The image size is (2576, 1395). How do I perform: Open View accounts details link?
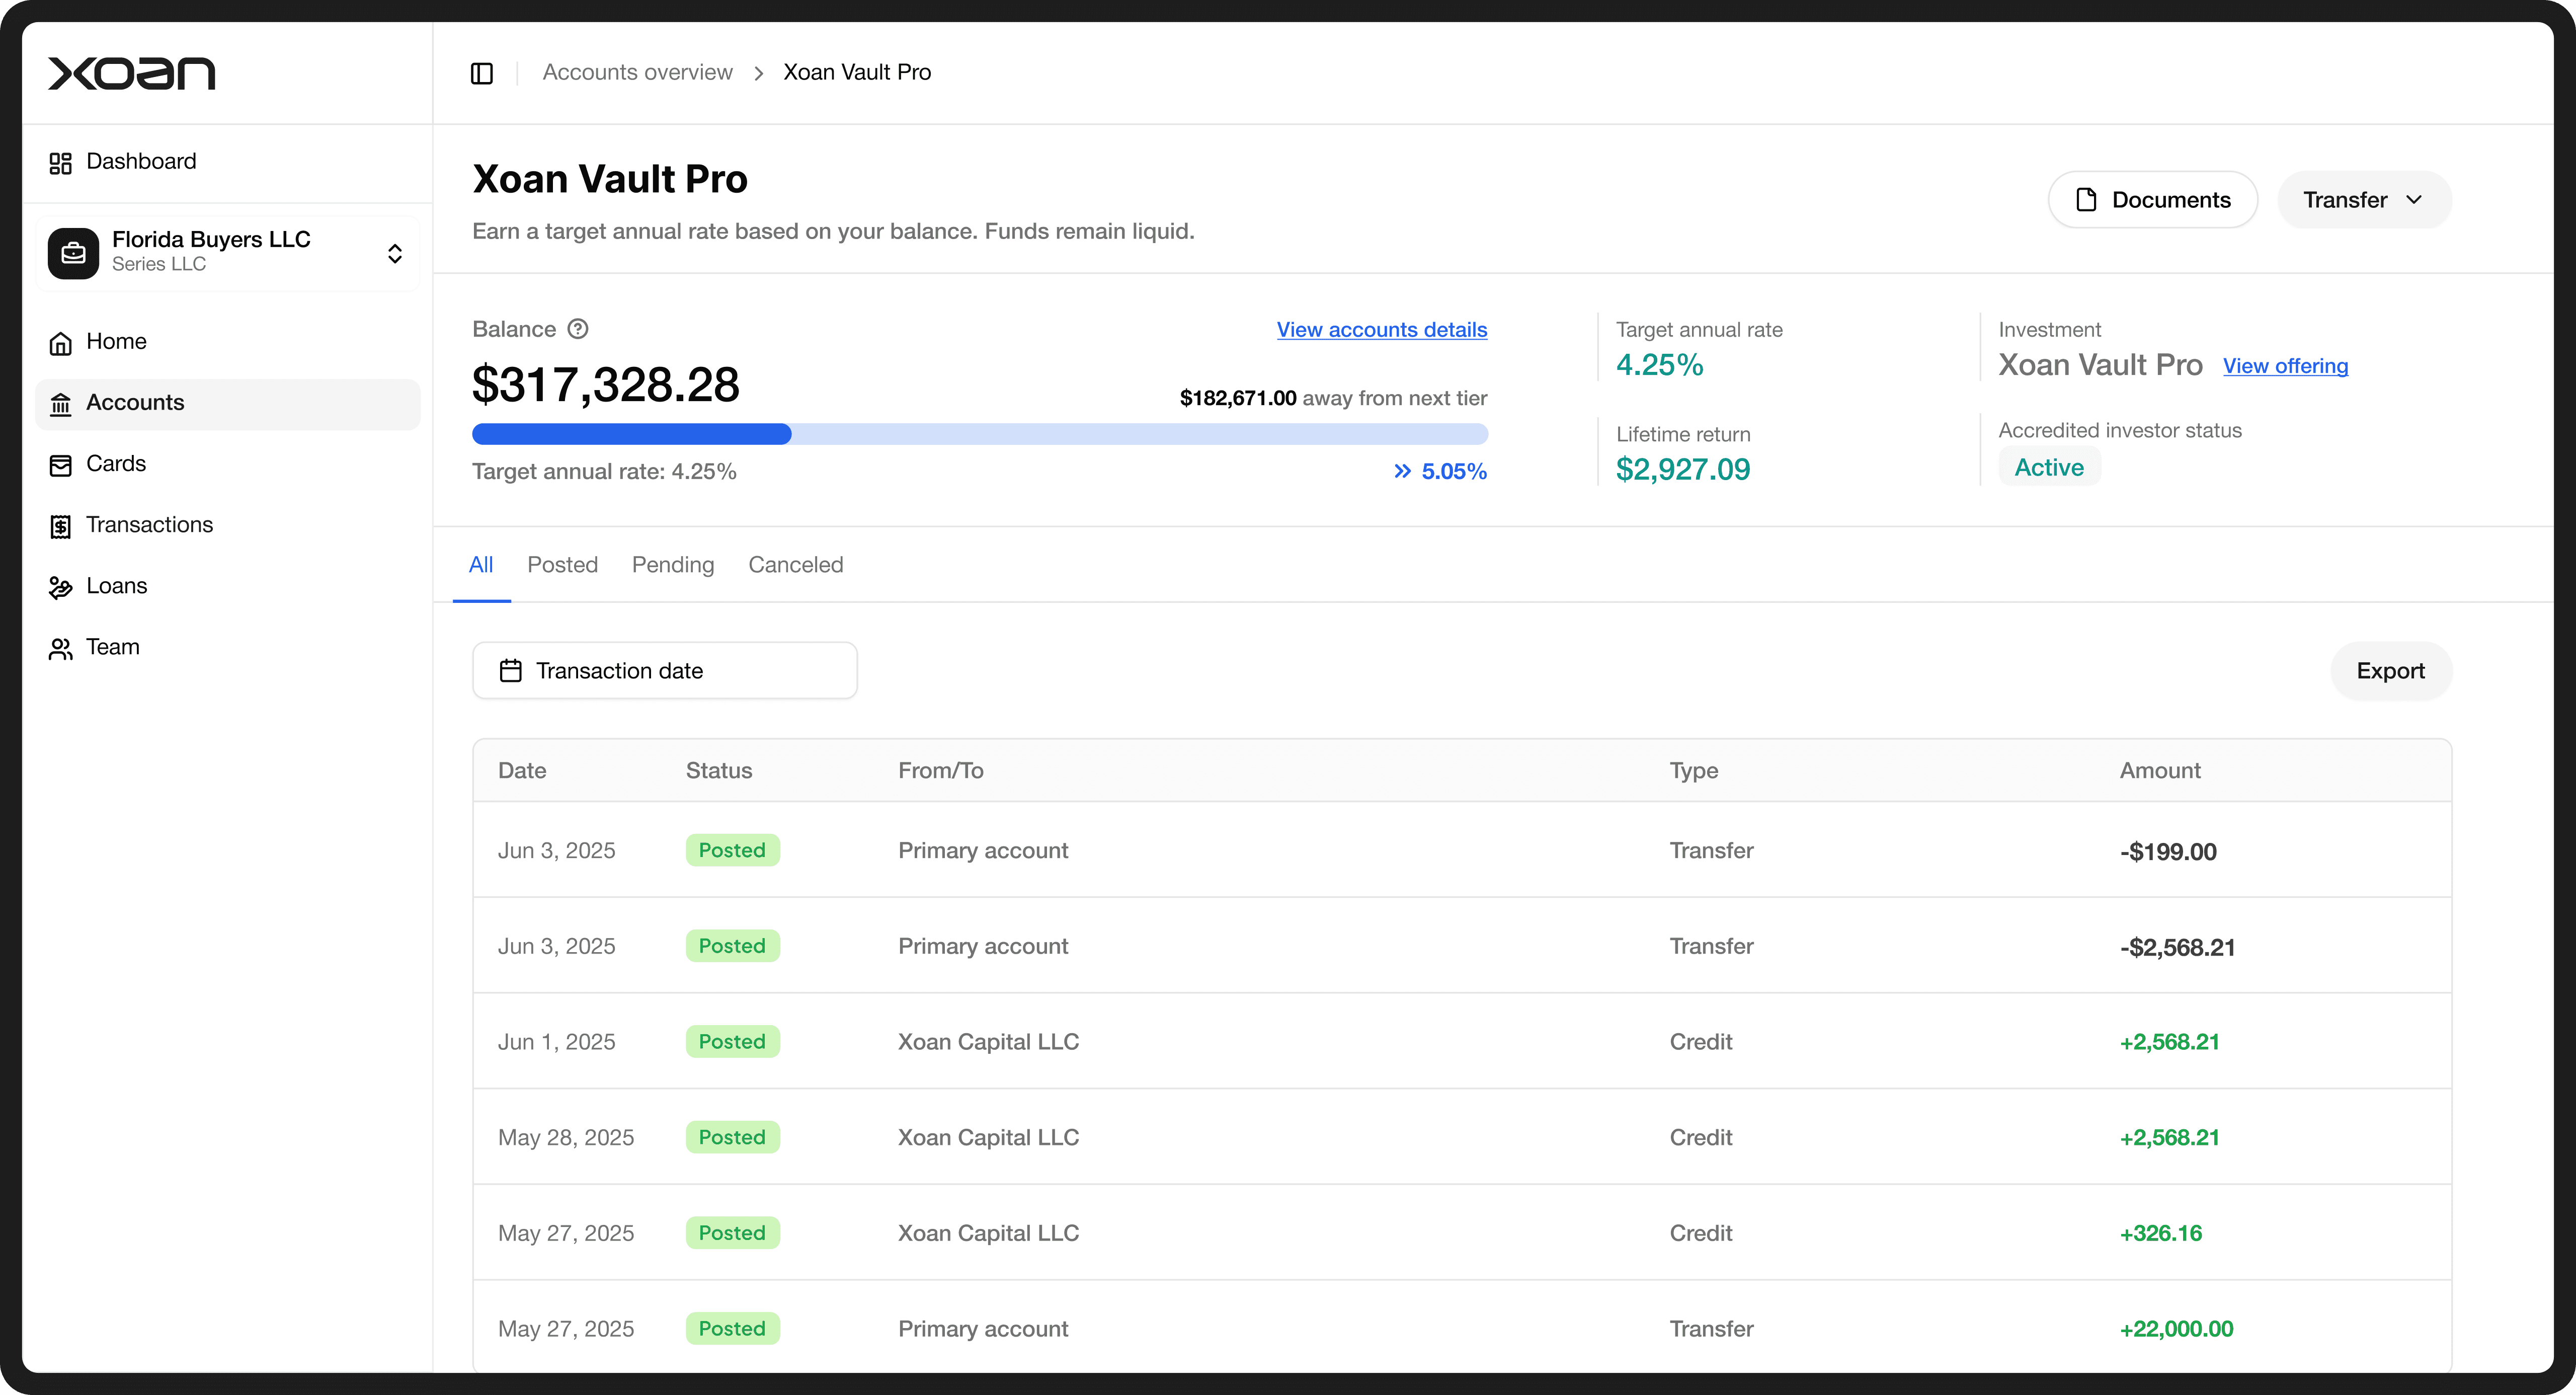(1381, 330)
